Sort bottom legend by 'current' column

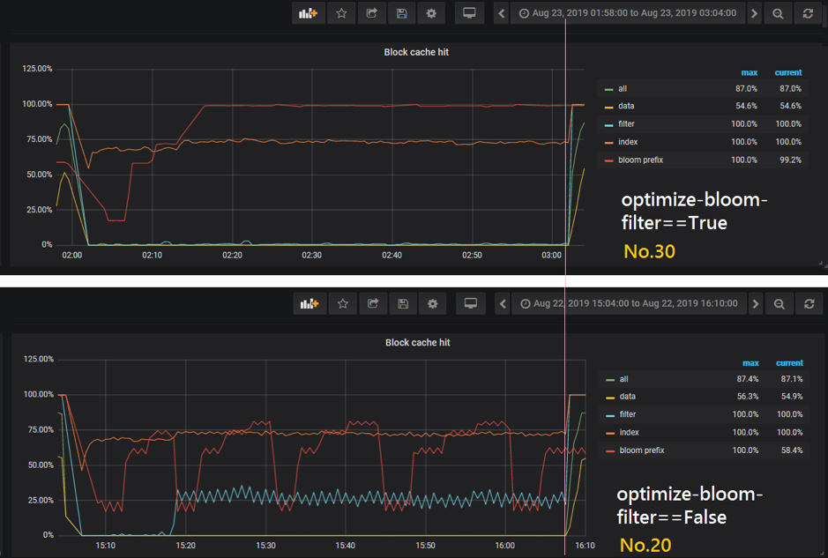(788, 362)
